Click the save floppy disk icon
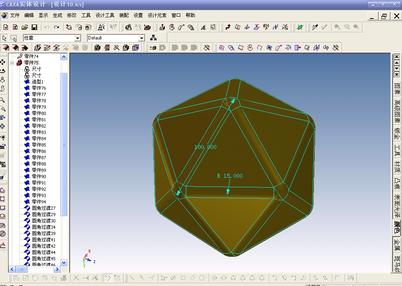The image size is (402, 286). coord(34,27)
